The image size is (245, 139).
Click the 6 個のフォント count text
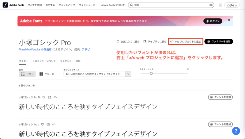[27, 86]
